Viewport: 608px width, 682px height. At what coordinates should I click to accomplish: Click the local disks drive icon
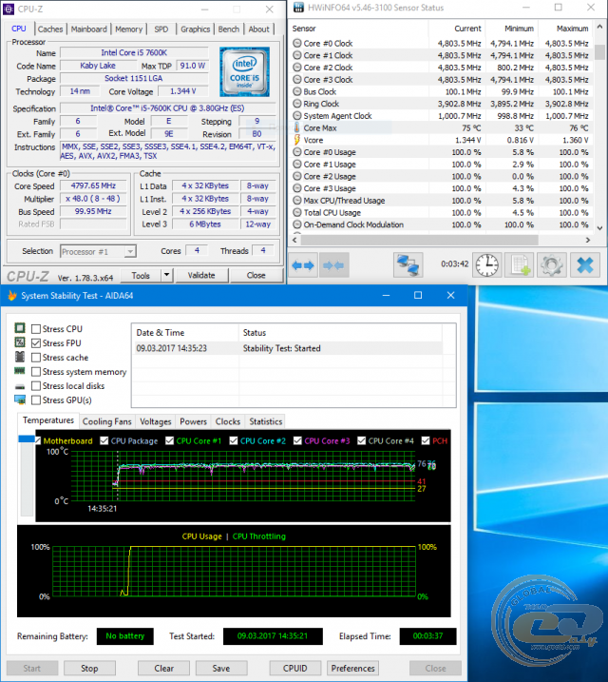click(x=20, y=386)
